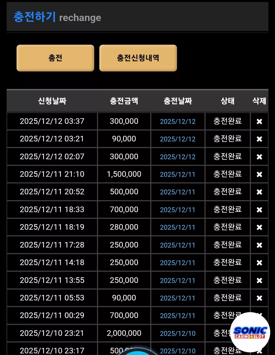The height and width of the screenshot is (355, 275).
Task: Open the Sonic Casino & Slot logo badge
Action: tap(250, 332)
